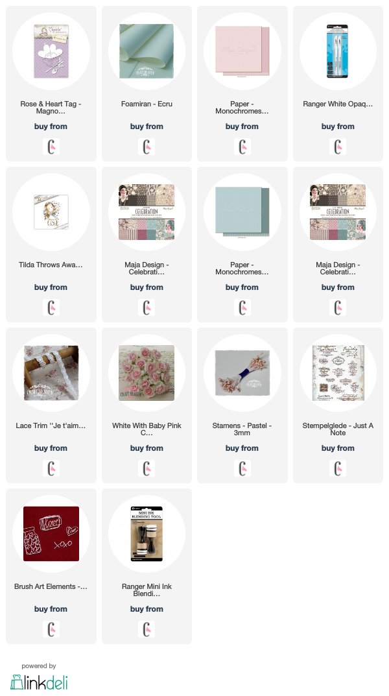Screen dimensions: 389x696
Task: Open Tilda Throws Away stamp thumbnail
Action: tap(51, 212)
